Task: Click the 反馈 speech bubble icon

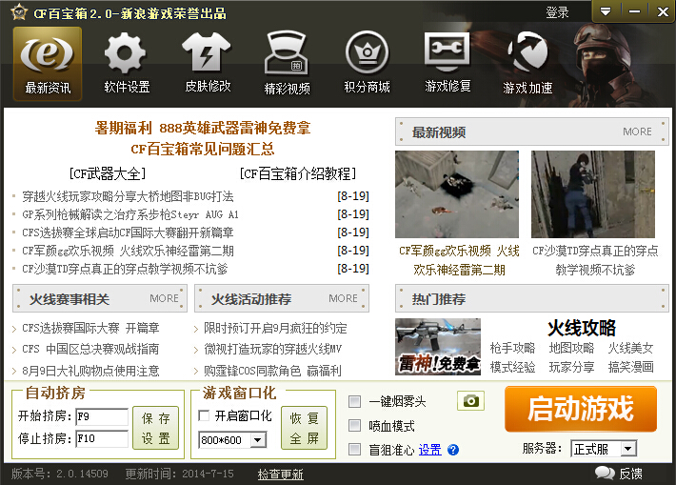Action: pyautogui.click(x=605, y=474)
